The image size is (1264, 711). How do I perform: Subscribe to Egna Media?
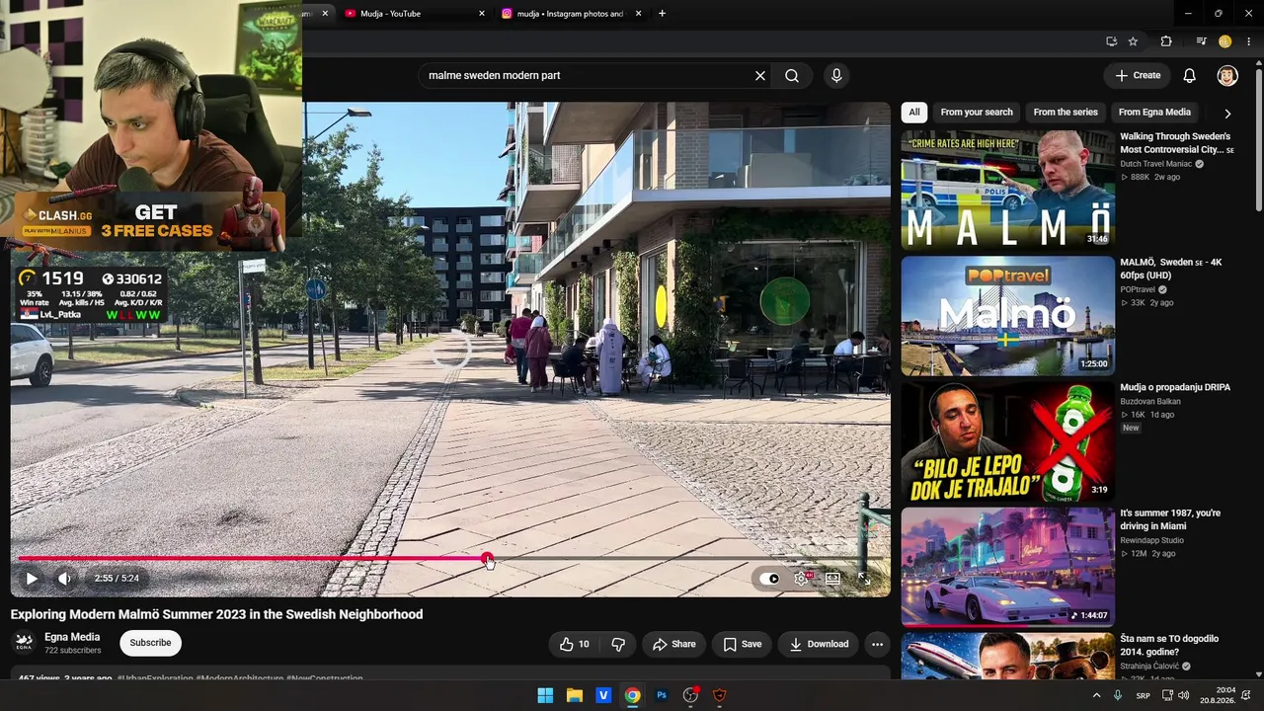(150, 643)
